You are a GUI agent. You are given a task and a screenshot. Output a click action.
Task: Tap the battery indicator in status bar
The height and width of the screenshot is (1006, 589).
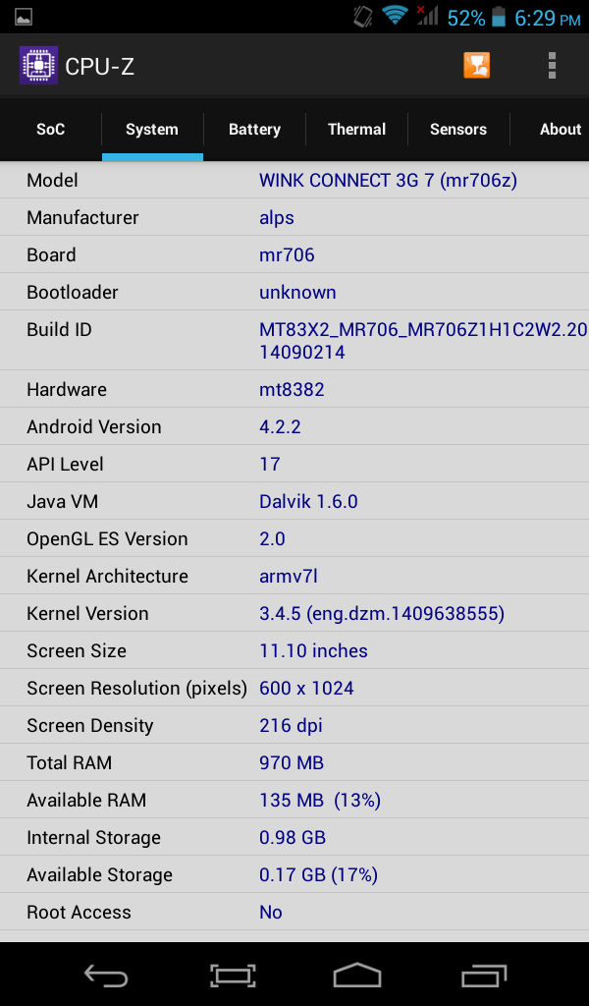[x=500, y=17]
